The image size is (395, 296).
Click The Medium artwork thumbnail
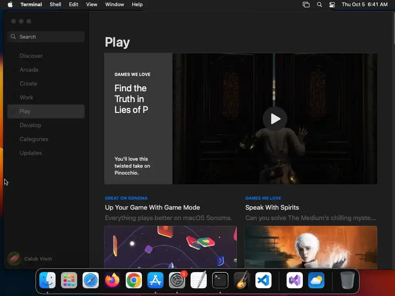(x=311, y=247)
